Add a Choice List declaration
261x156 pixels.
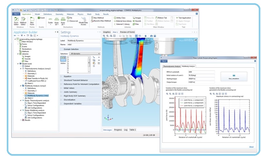point(72,21)
